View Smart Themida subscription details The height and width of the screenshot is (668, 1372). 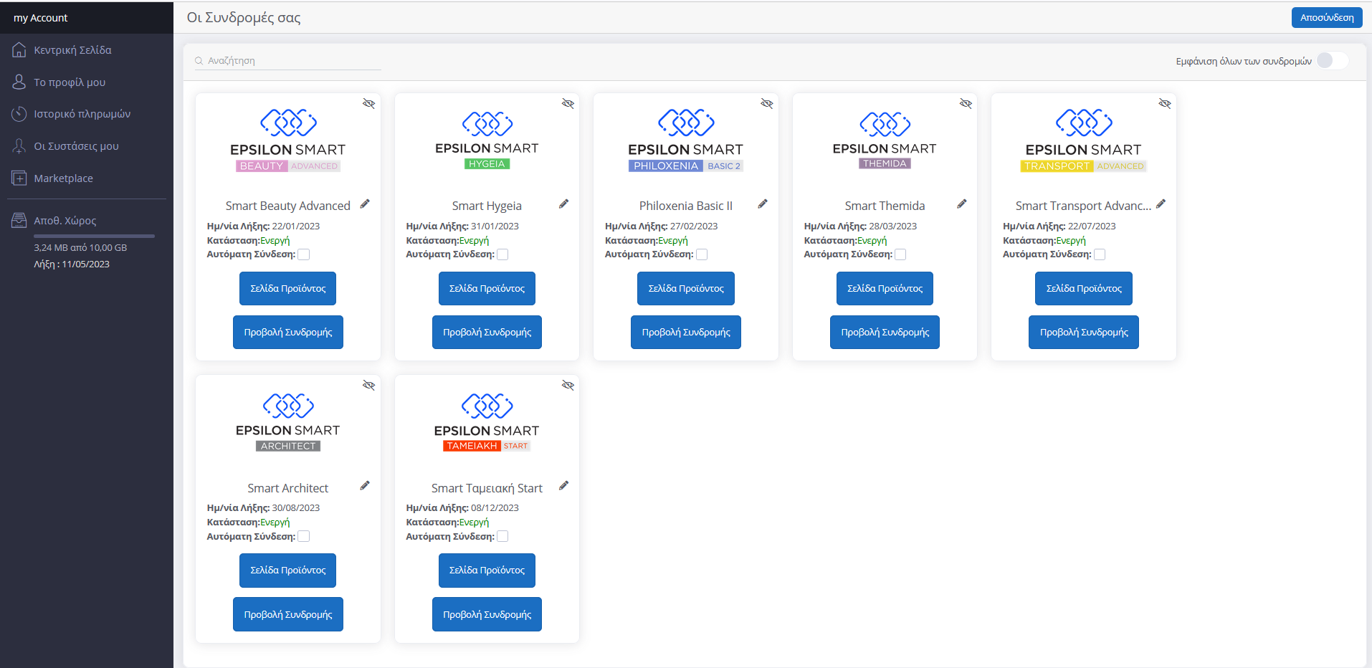885,333
